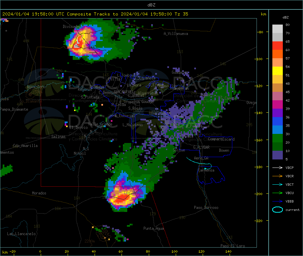This screenshot has height=256, width=303.
Task: Pick the dark orange 57–60 dBZ swatch
Action: click(x=277, y=54)
